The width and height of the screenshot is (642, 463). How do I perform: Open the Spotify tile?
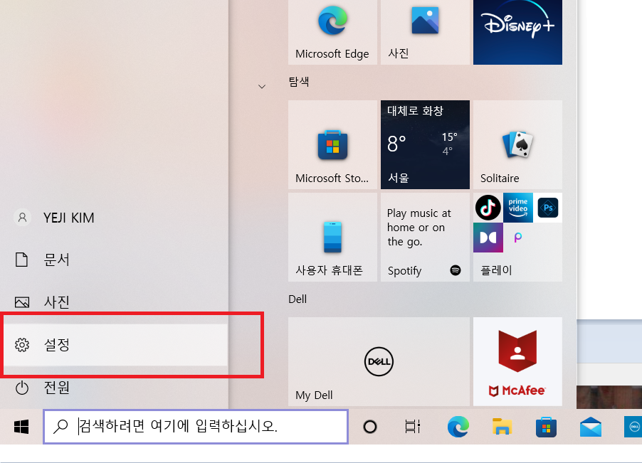point(425,237)
